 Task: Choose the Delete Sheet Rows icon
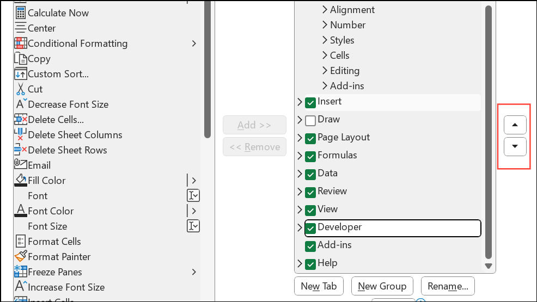click(x=21, y=150)
